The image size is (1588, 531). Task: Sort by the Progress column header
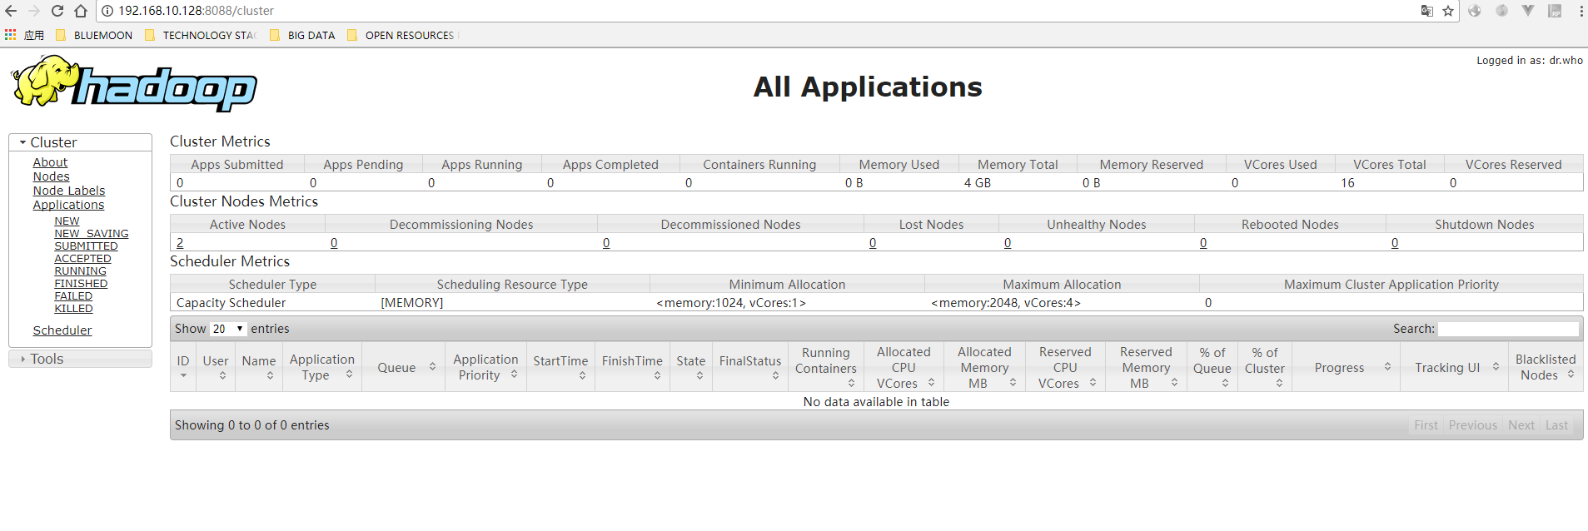pos(1339,367)
